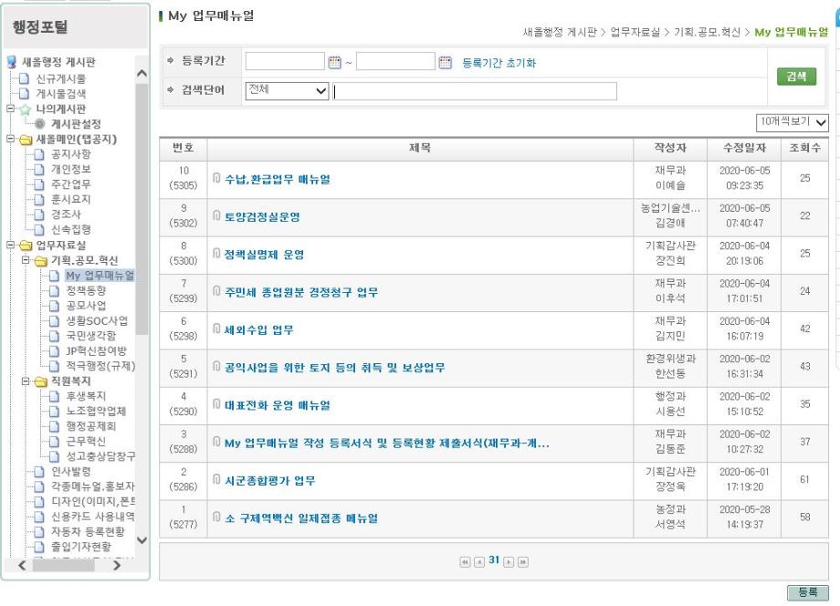
Task: Click 등록기간 초기화 reset link
Action: [499, 63]
